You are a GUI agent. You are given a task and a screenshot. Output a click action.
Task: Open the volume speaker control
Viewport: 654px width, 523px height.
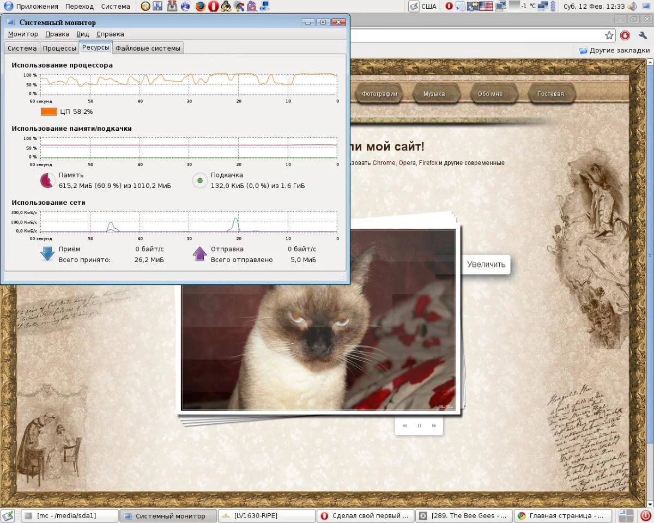[632, 7]
